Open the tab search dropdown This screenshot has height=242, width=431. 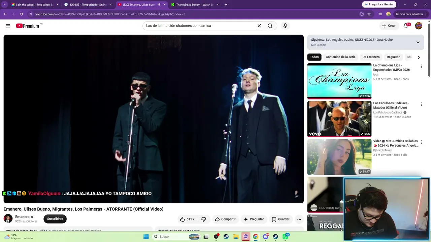pyautogui.click(x=4, y=5)
